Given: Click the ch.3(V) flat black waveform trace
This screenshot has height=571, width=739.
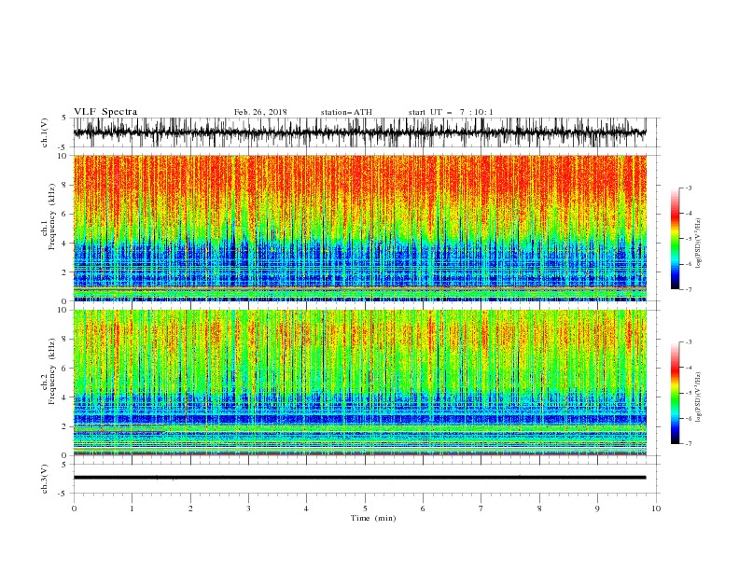Looking at the screenshot, I should 360,478.
